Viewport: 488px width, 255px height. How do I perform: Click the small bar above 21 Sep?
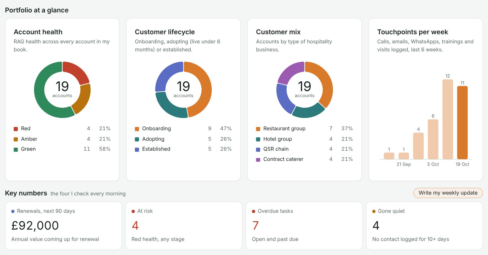[x=404, y=156]
